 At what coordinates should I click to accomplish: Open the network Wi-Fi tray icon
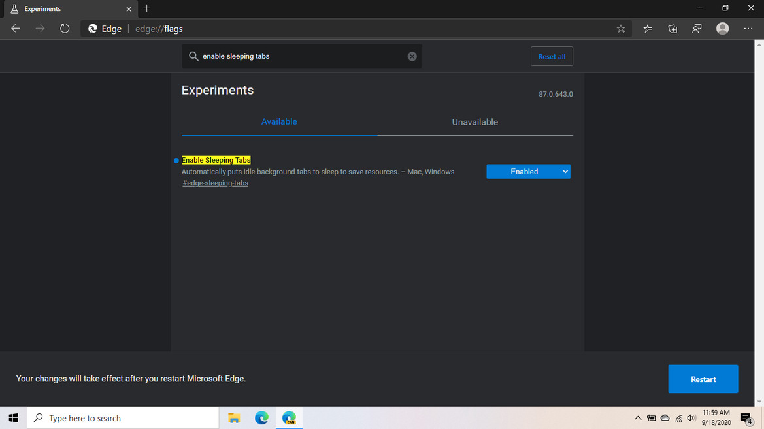[x=679, y=418]
